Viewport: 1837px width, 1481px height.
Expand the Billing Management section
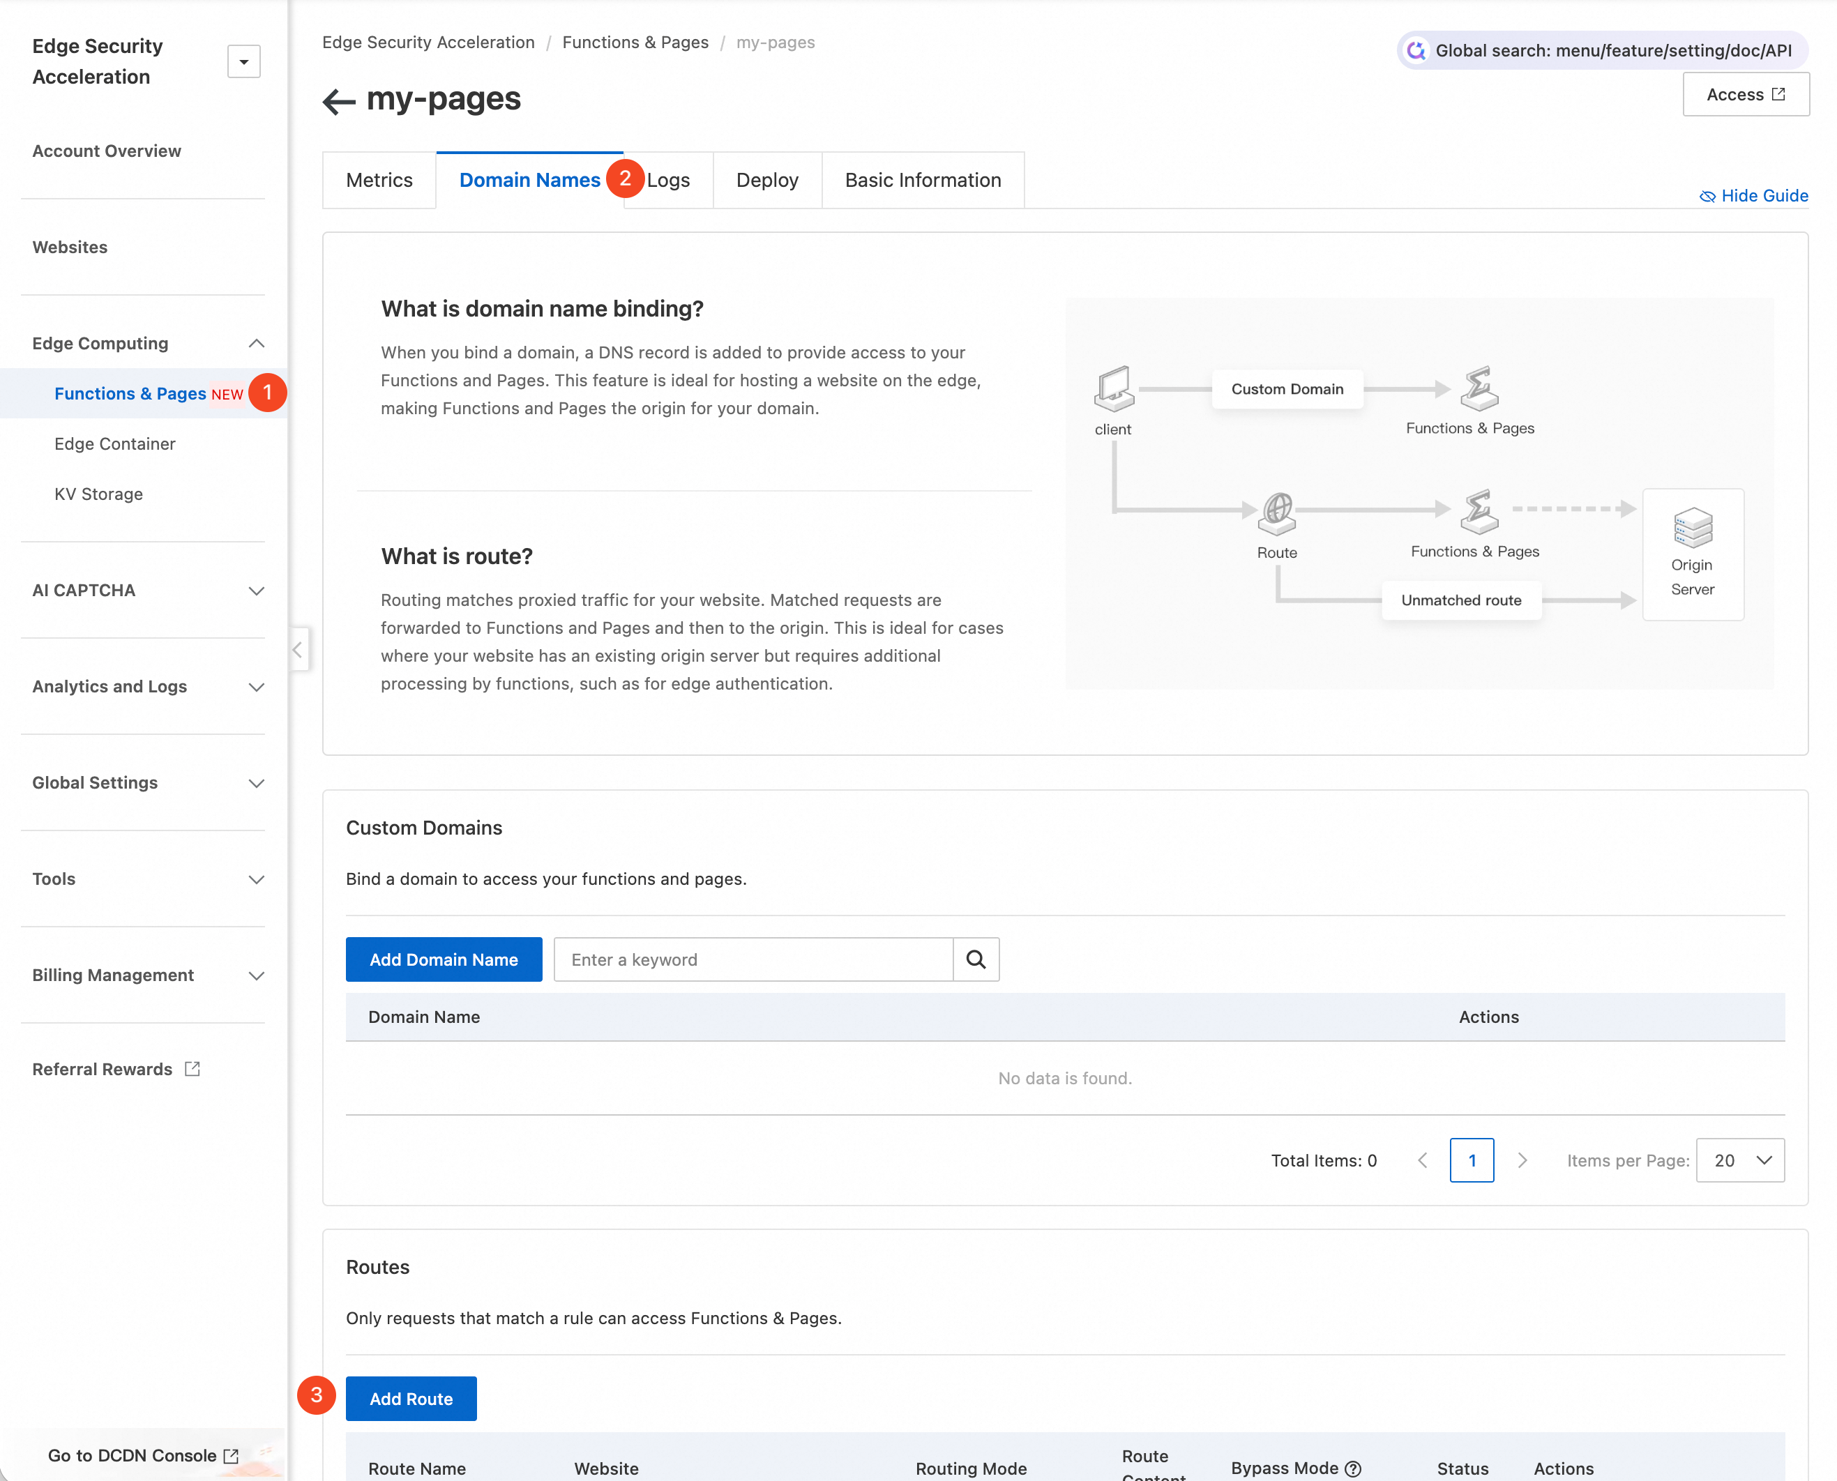pos(256,975)
